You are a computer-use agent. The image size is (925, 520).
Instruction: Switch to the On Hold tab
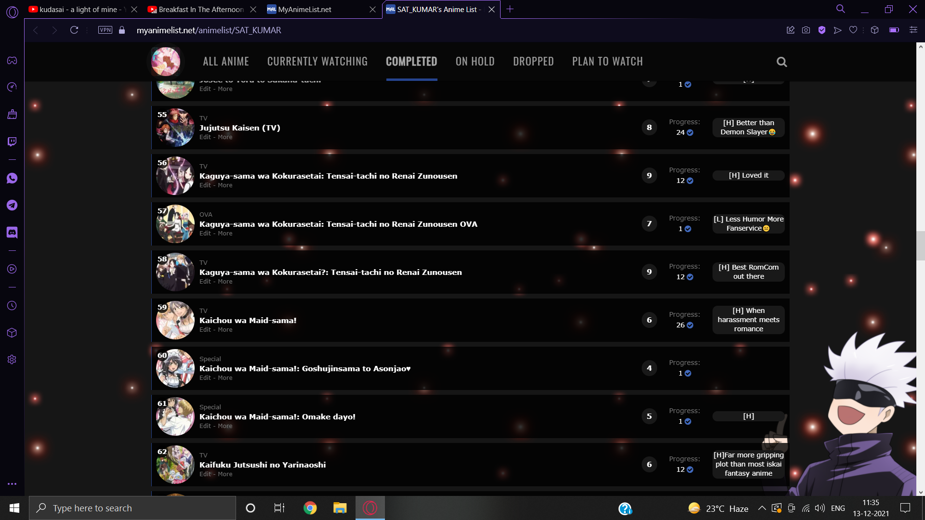pos(475,62)
